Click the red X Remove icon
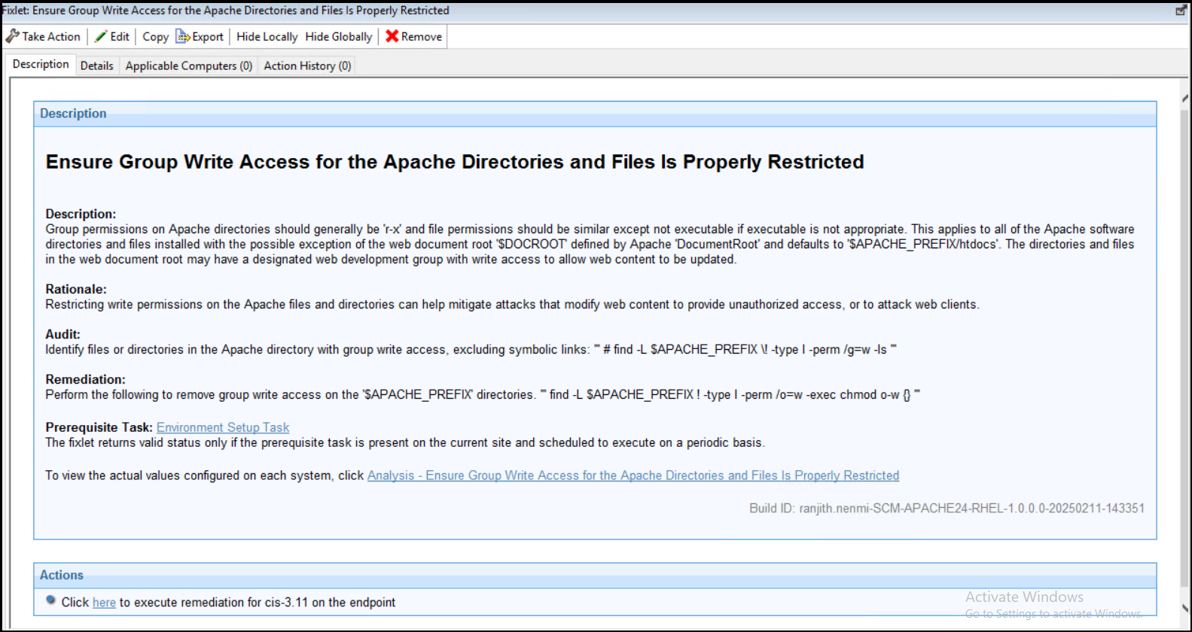 [x=392, y=36]
